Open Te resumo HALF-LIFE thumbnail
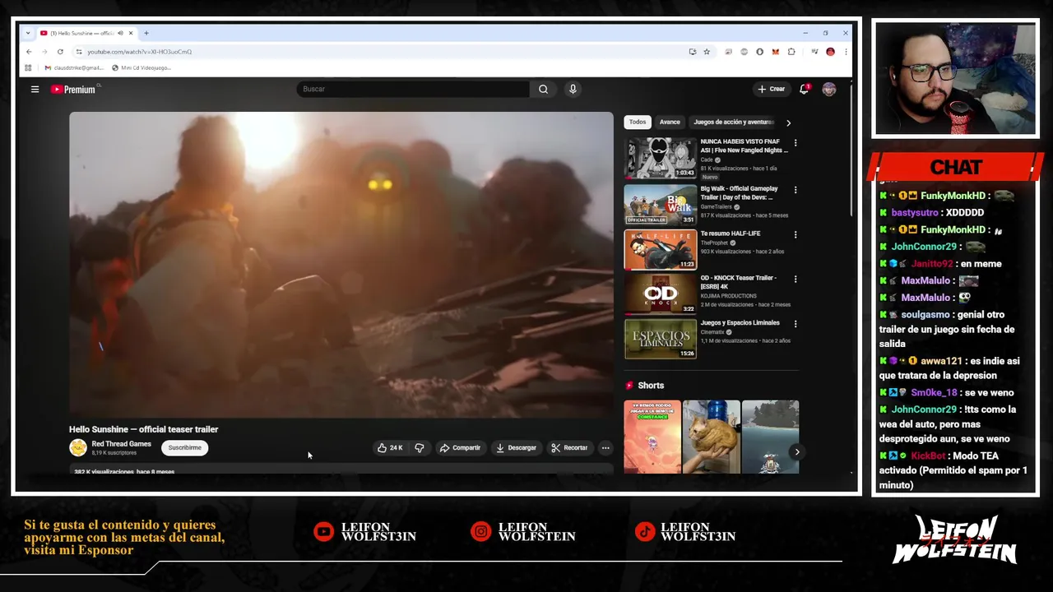The image size is (1053, 592). 661,249
